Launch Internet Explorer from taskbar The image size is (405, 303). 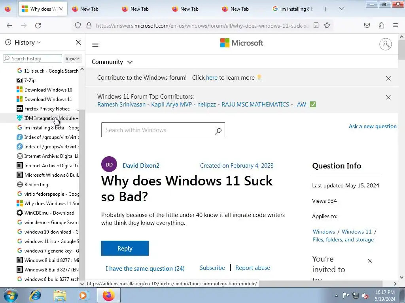pyautogui.click(x=36, y=295)
